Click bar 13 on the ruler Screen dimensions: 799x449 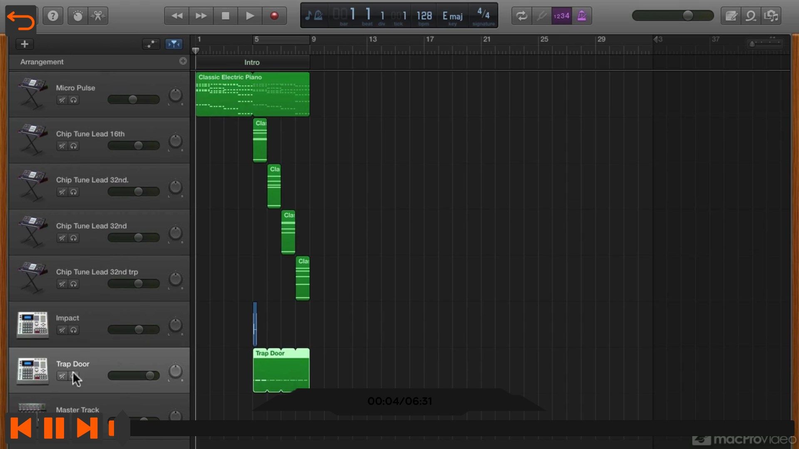coord(372,39)
